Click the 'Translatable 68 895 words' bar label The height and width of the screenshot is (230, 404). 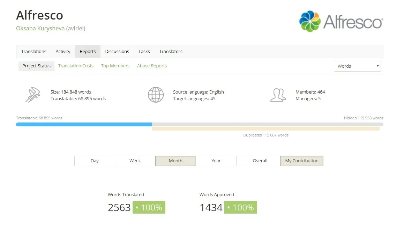coord(39,118)
